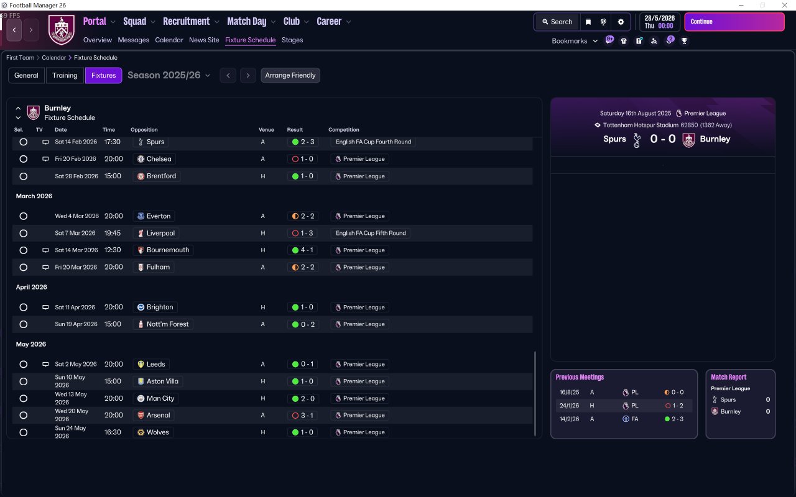The width and height of the screenshot is (796, 497).
Task: Click the TV icon on the Fulham fixture row
Action: coord(45,267)
